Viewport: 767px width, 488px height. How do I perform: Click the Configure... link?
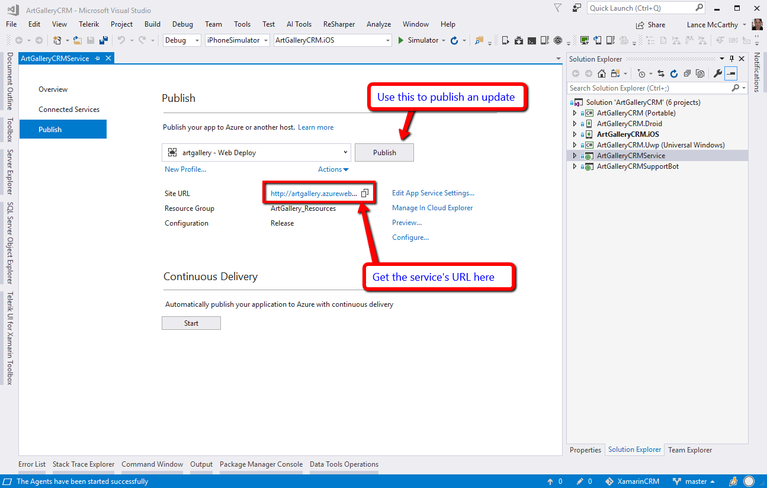410,237
